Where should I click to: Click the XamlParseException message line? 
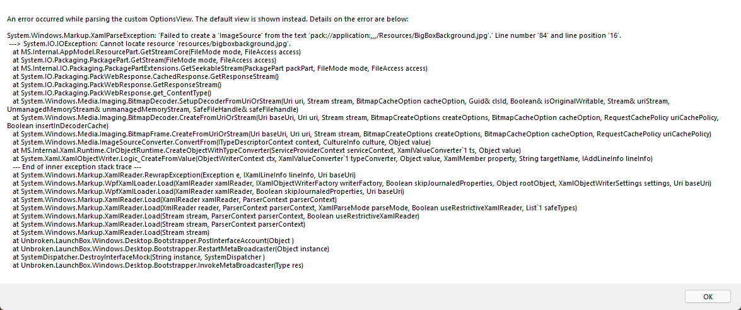(x=317, y=36)
